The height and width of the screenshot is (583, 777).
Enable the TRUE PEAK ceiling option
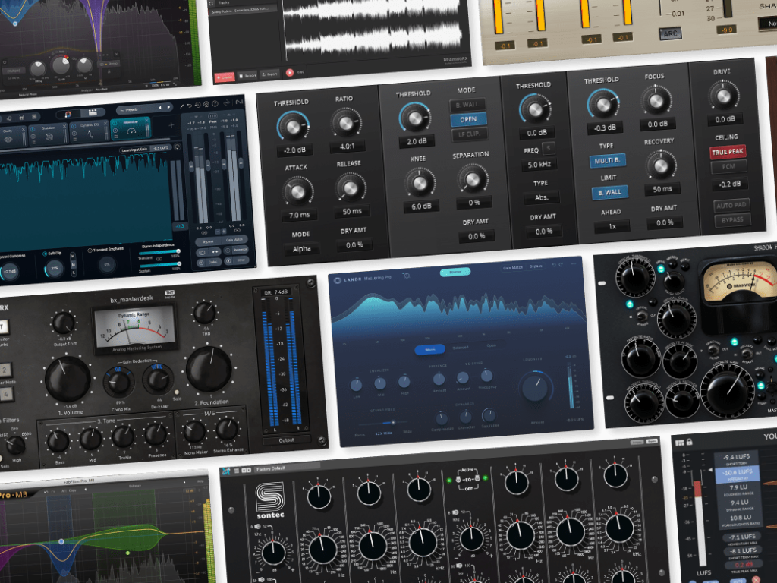pyautogui.click(x=727, y=152)
